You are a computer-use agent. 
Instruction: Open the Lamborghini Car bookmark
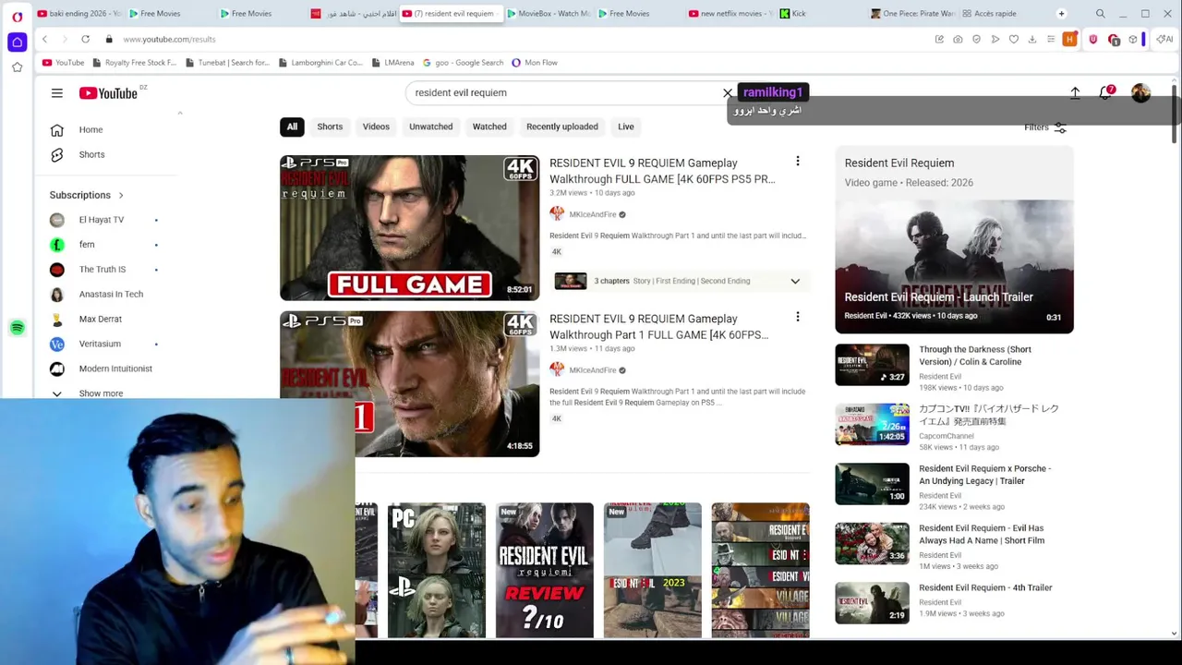pos(320,63)
